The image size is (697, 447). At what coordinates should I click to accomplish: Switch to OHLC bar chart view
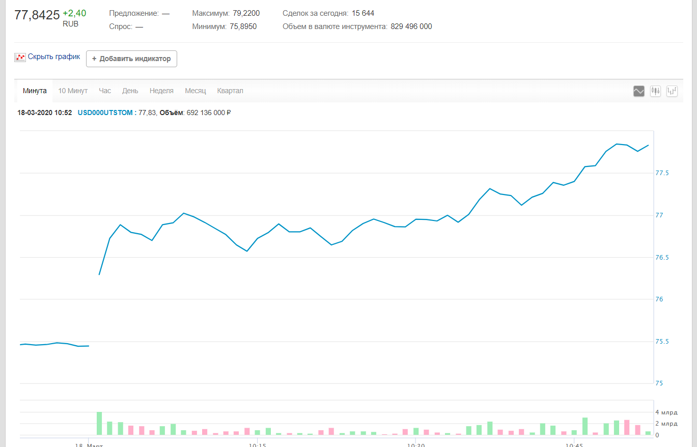click(672, 91)
